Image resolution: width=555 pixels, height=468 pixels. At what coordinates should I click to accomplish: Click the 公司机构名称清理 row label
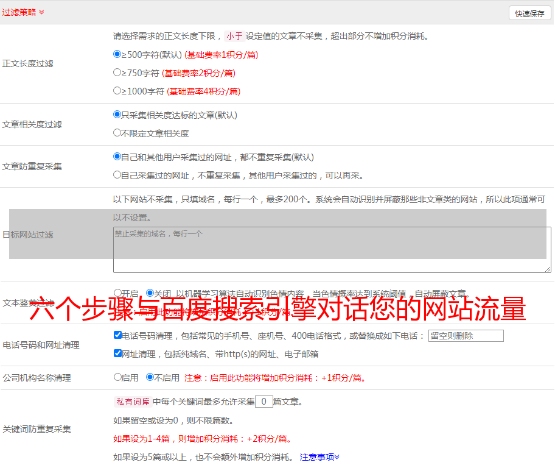point(37,378)
